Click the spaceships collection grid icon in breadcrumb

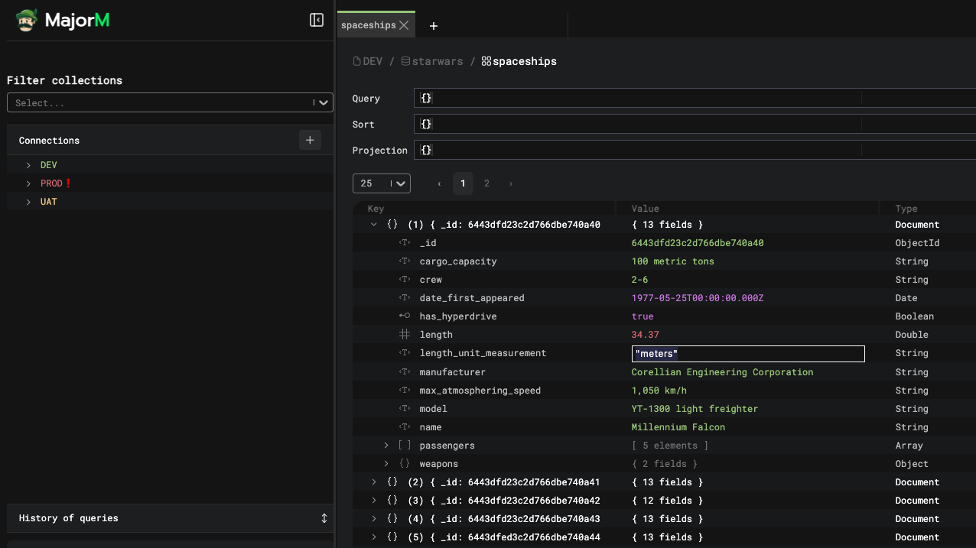[x=486, y=61]
